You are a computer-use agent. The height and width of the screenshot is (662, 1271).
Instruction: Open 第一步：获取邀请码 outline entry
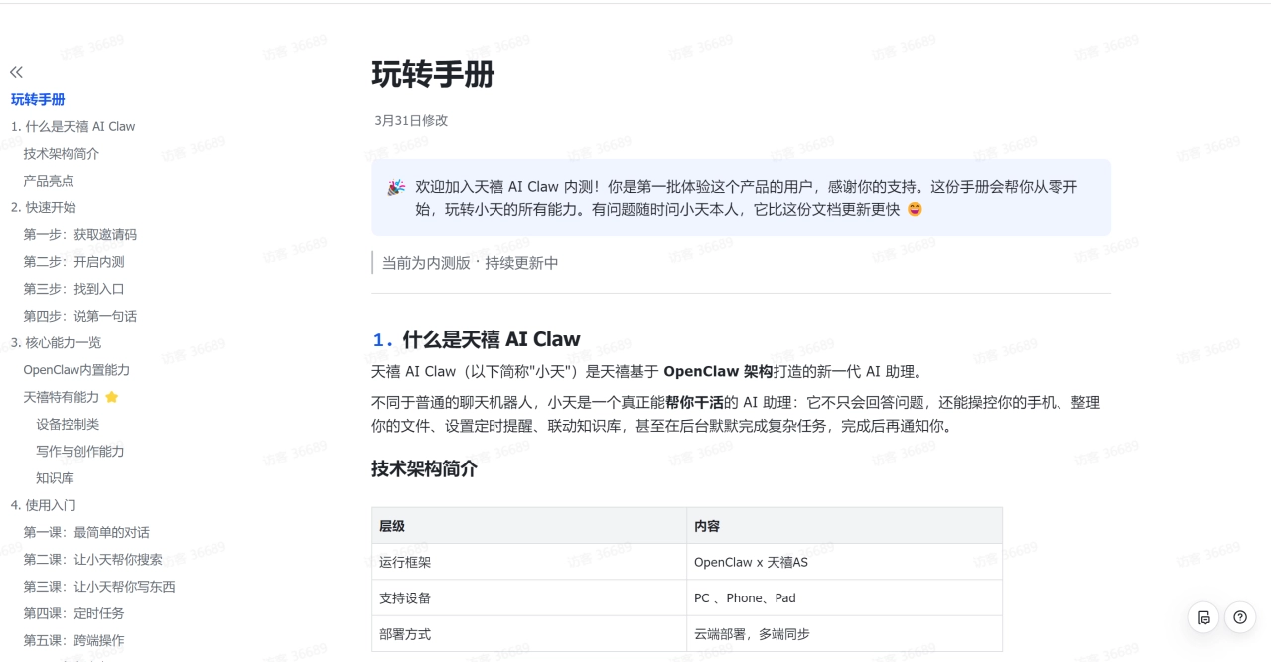(80, 235)
